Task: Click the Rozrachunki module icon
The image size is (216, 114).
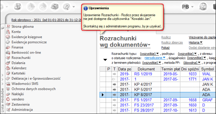Action: pos(8,58)
